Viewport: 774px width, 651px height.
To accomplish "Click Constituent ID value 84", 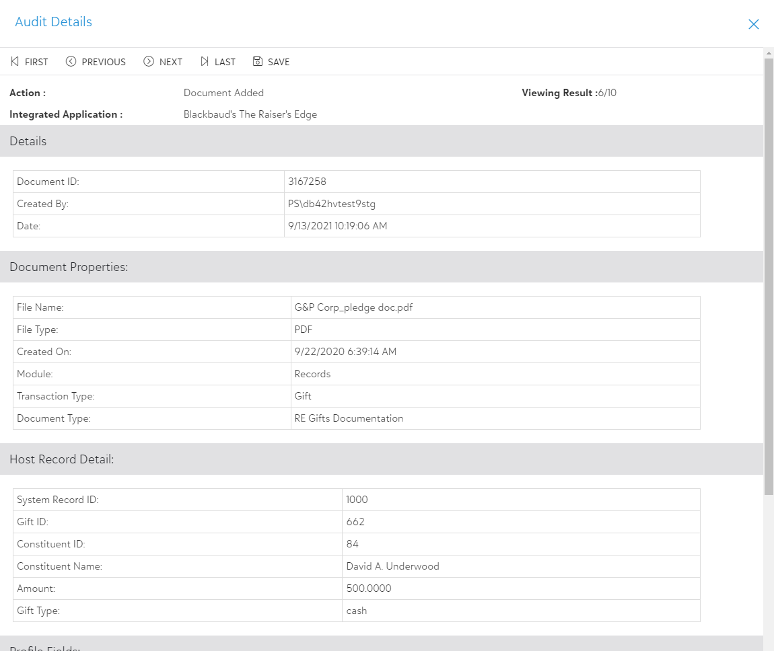I will pos(353,544).
